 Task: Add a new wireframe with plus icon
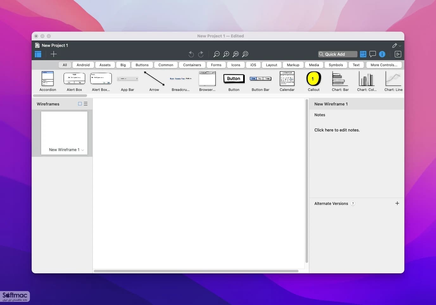pyautogui.click(x=54, y=54)
